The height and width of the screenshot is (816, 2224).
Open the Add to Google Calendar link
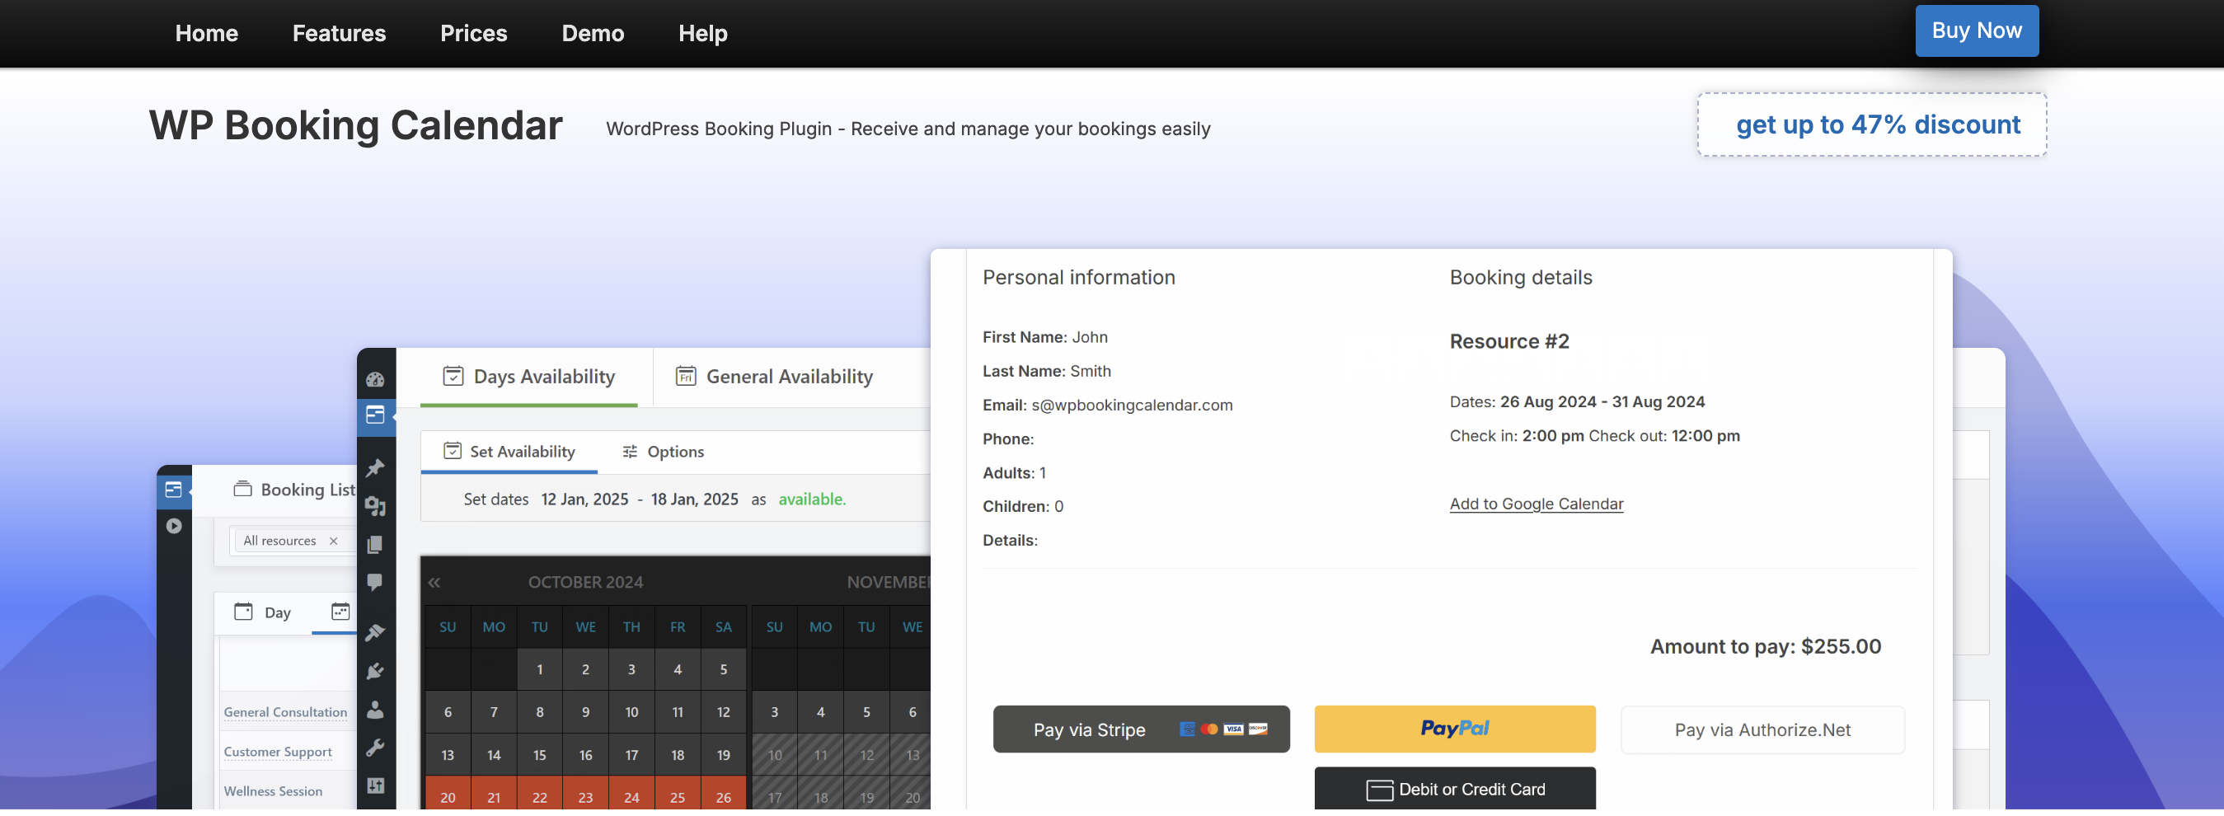(x=1536, y=504)
